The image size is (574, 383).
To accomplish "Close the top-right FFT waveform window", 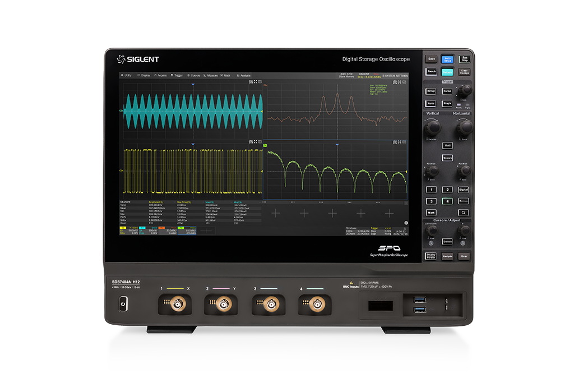I will point(405,82).
